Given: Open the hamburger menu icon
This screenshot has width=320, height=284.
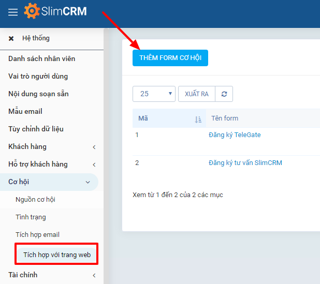Looking at the screenshot, I should point(13,12).
